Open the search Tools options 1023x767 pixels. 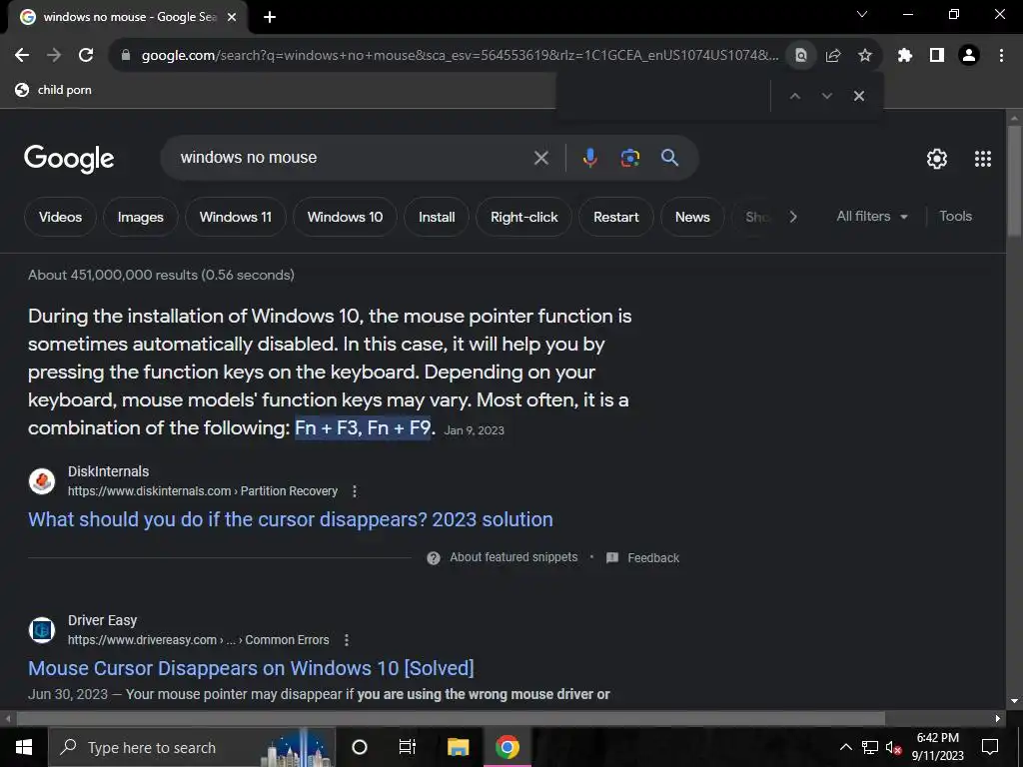click(955, 216)
